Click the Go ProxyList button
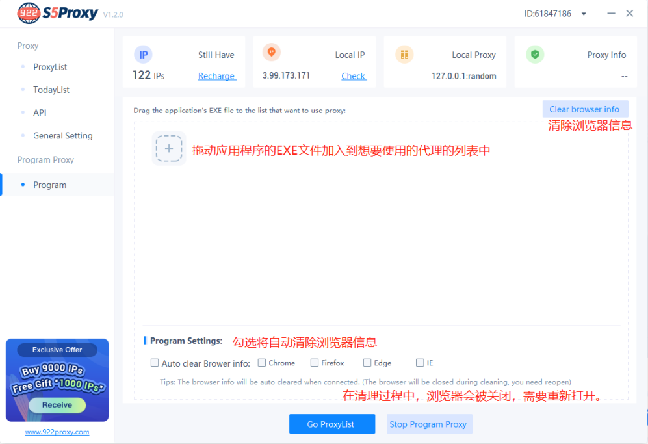The width and height of the screenshot is (648, 444). tap(332, 424)
